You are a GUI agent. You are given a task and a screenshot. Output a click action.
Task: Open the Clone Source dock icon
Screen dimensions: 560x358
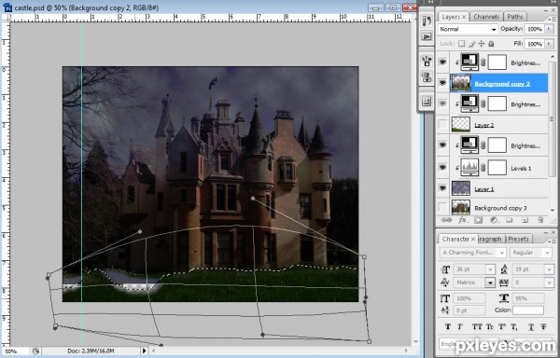pos(427,76)
